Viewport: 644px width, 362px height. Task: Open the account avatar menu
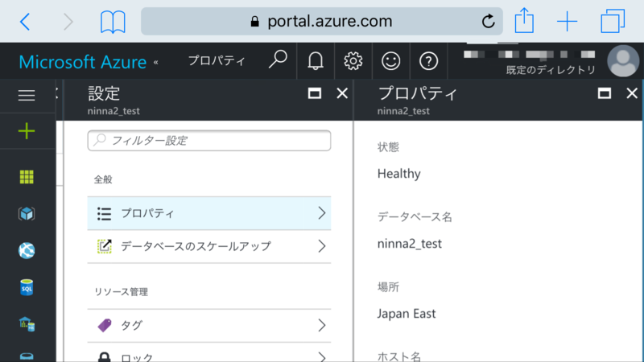tap(623, 61)
